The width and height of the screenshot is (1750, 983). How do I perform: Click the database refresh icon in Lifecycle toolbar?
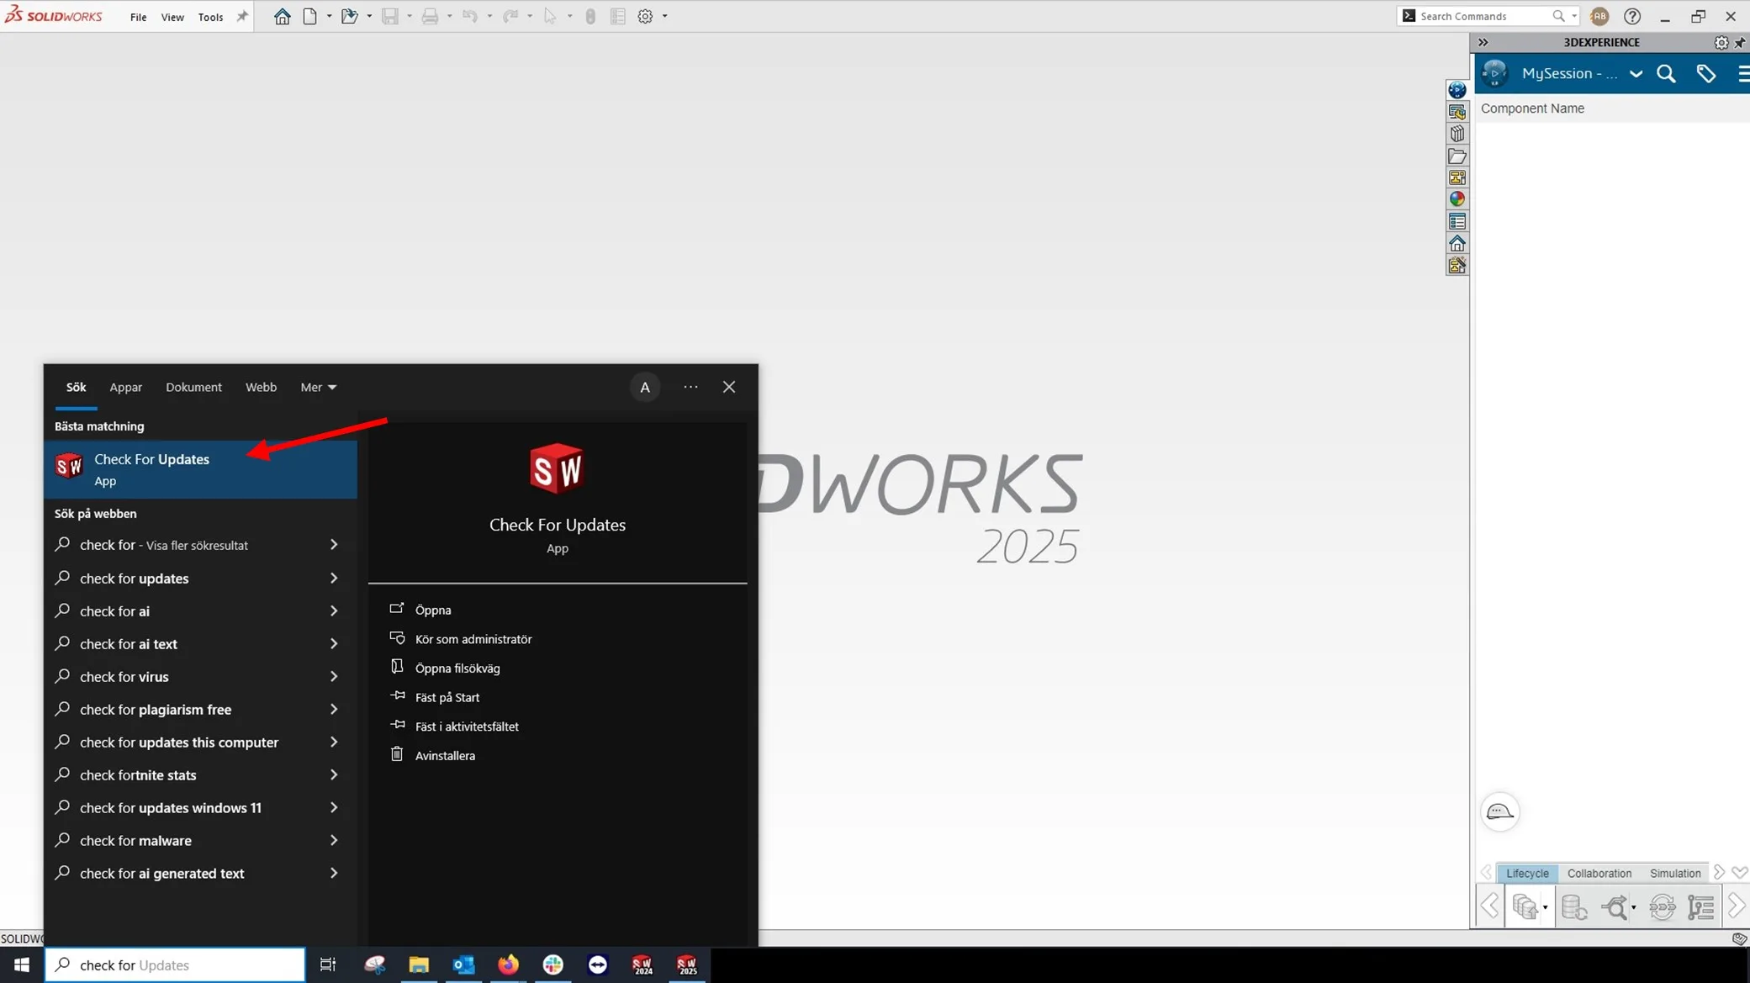(1574, 906)
